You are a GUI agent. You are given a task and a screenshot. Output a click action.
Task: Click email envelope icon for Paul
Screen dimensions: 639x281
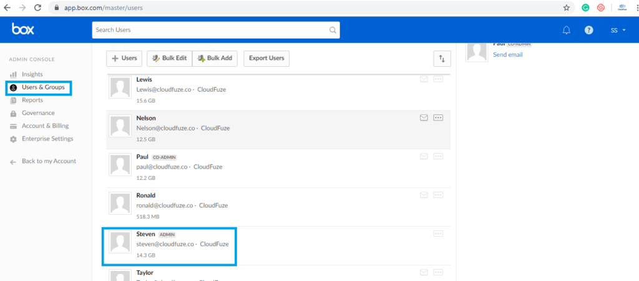point(424,156)
